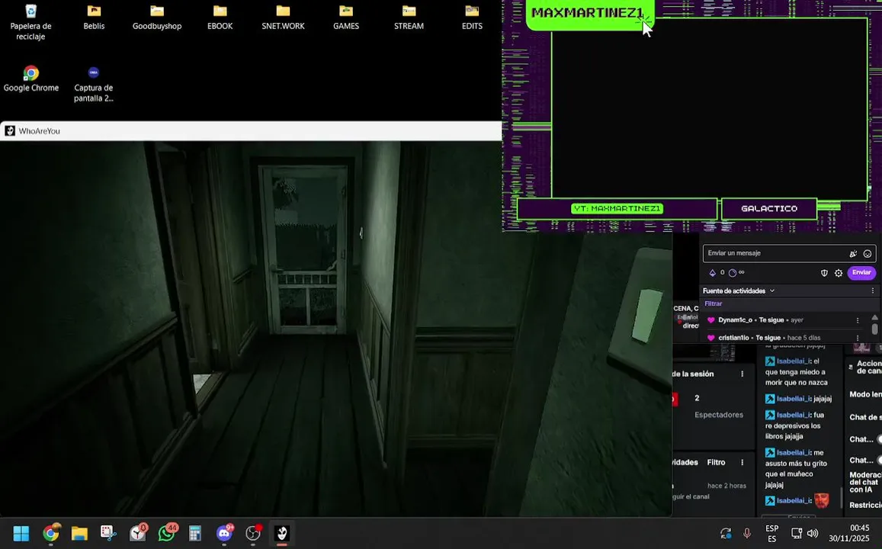Open the Windows Start menu

point(21,533)
